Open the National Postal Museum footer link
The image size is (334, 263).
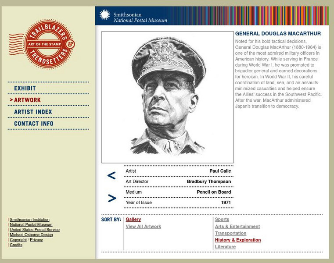click(x=31, y=224)
